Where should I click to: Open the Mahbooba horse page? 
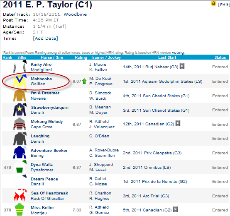point(41,79)
